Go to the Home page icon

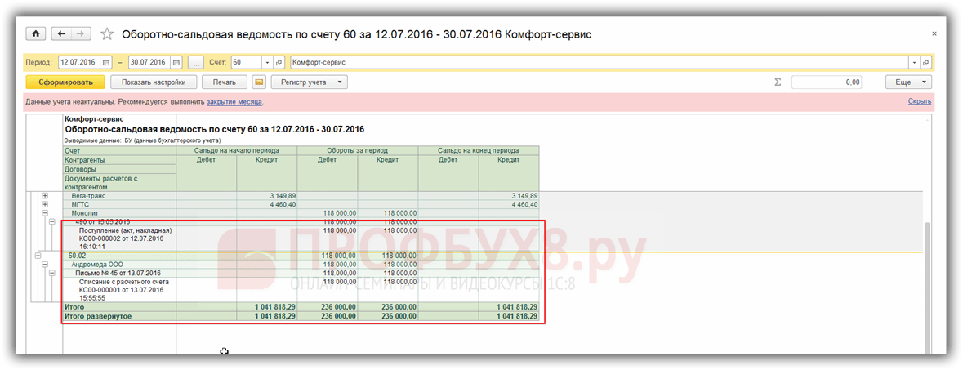click(36, 33)
